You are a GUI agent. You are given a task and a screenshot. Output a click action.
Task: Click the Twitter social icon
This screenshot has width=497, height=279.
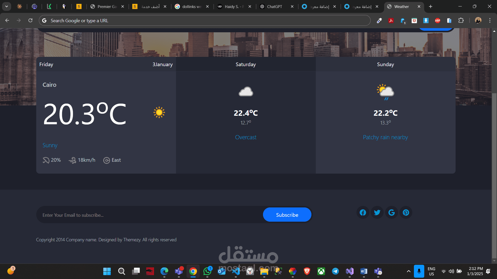(x=377, y=213)
